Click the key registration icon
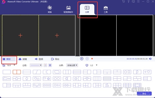This screenshot has width=155, height=98. click(x=128, y=2)
